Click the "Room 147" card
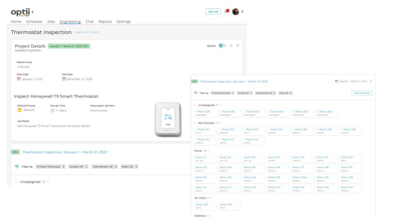This screenshot has width=397, height=223. [x=351, y=189]
